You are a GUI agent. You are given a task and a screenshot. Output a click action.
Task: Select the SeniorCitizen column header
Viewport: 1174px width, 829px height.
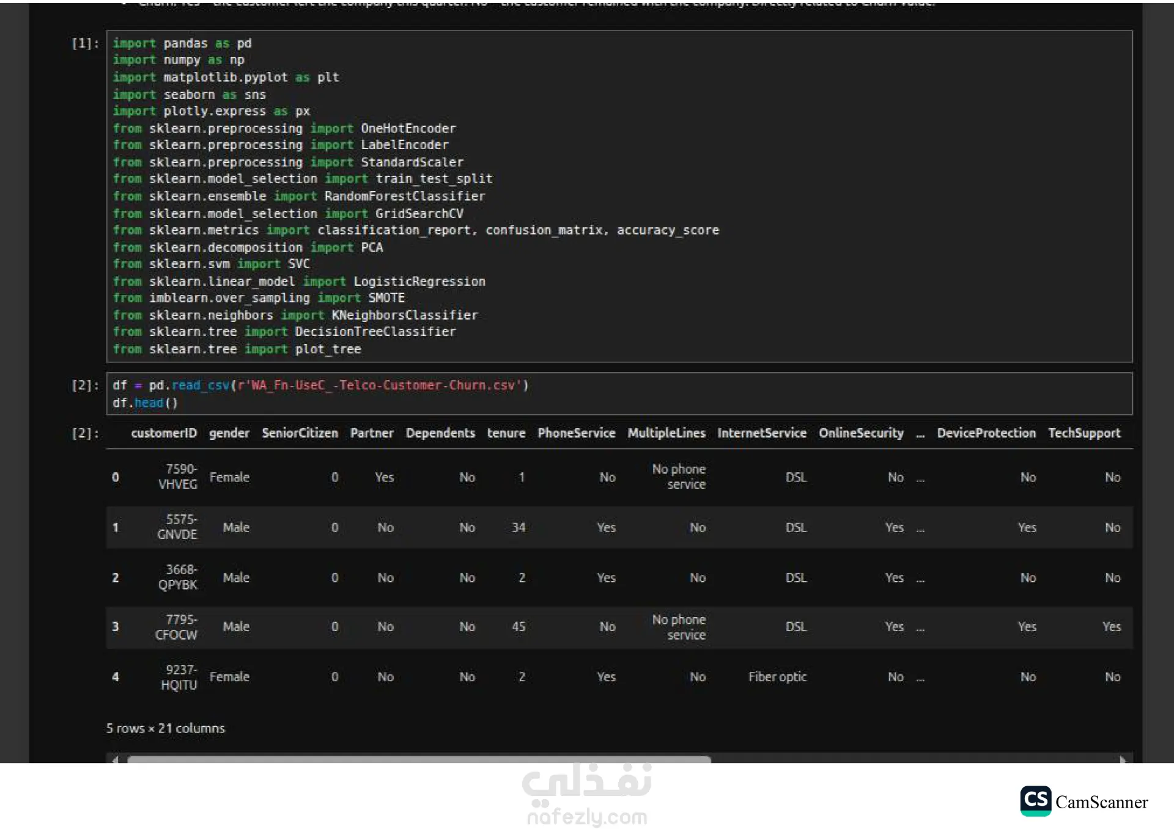(300, 433)
